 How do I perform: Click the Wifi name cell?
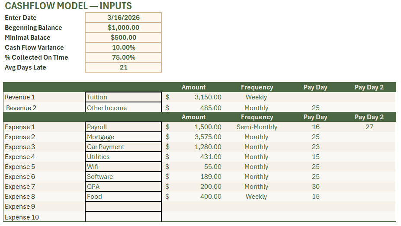point(123,167)
